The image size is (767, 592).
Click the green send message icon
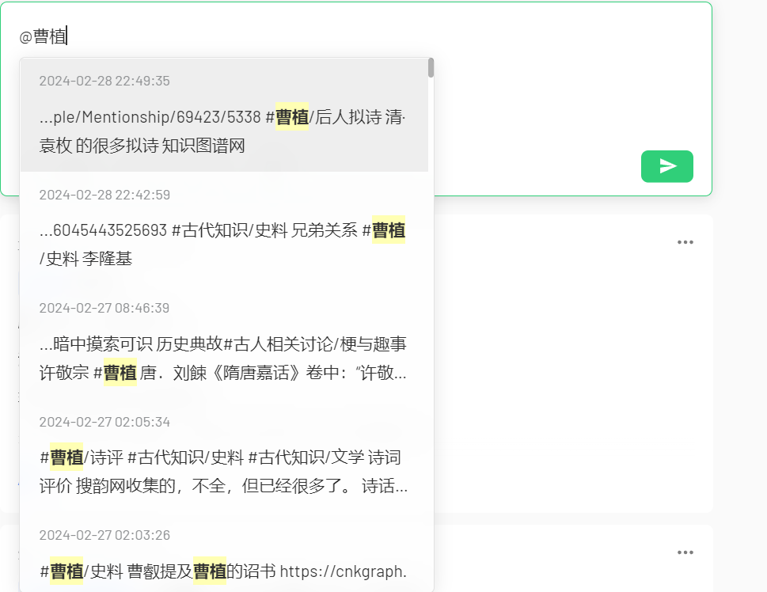click(x=666, y=166)
